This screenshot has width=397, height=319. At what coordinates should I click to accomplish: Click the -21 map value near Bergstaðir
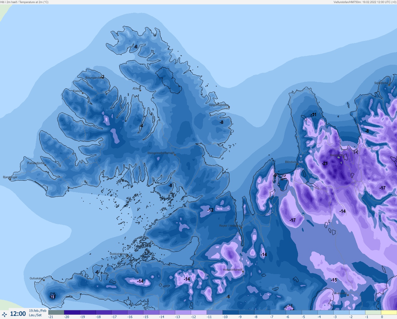click(x=325, y=164)
